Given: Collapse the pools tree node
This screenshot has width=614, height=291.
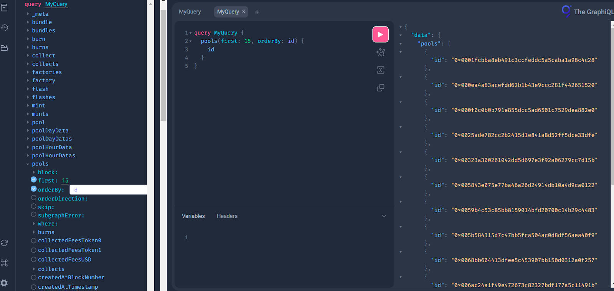Looking at the screenshot, I should pos(28,164).
